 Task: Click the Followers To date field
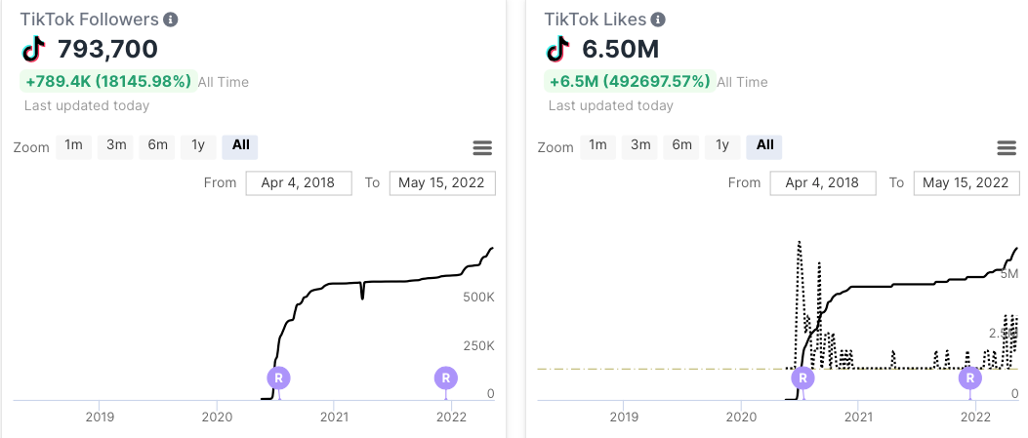click(442, 182)
